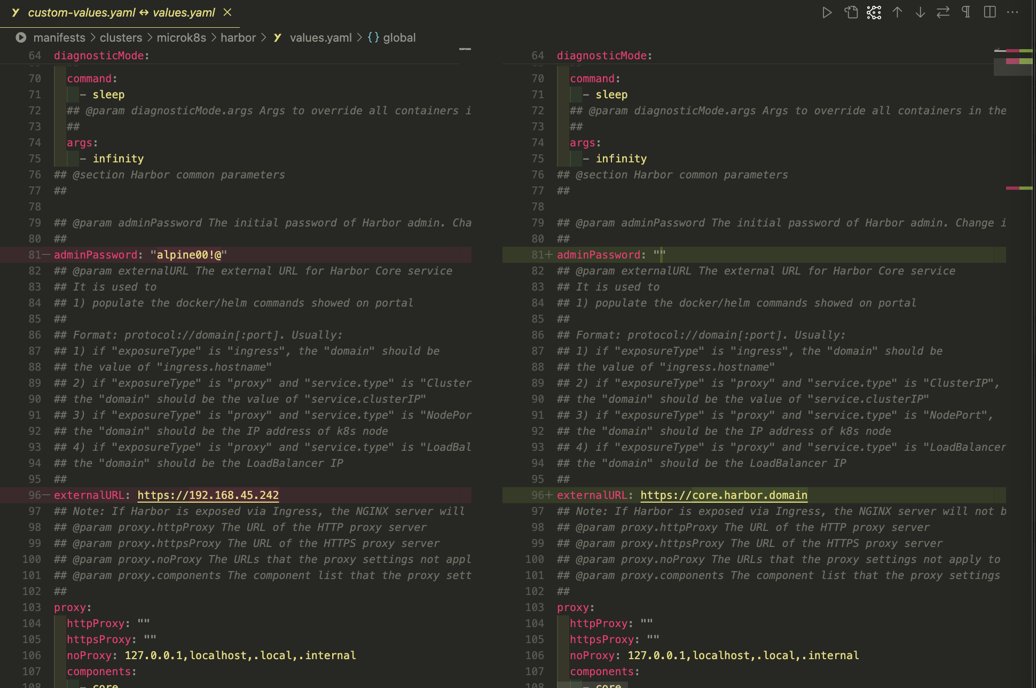Toggle the inline view split-layout icon
This screenshot has height=688, width=1036.
coord(990,12)
